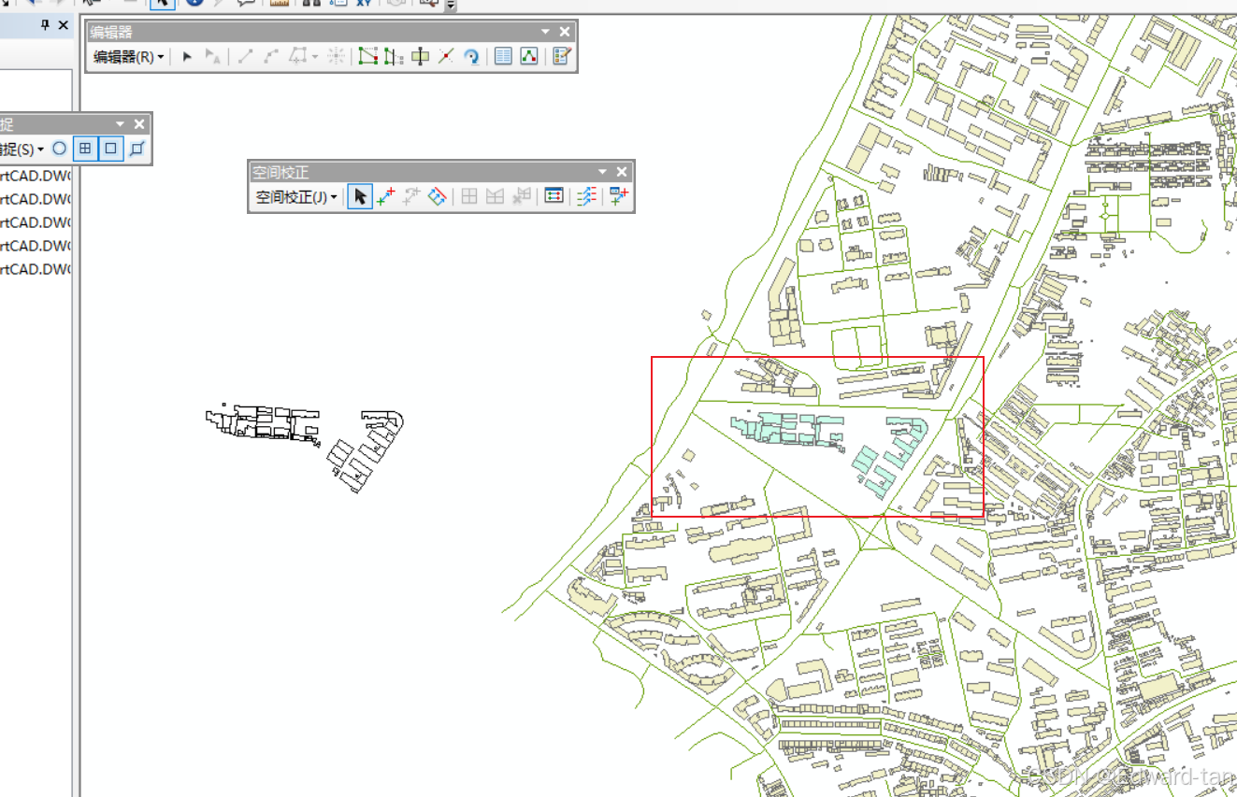The image size is (1237, 797).
Task: Click the 空间校正 toolbar title text
Action: pos(280,173)
